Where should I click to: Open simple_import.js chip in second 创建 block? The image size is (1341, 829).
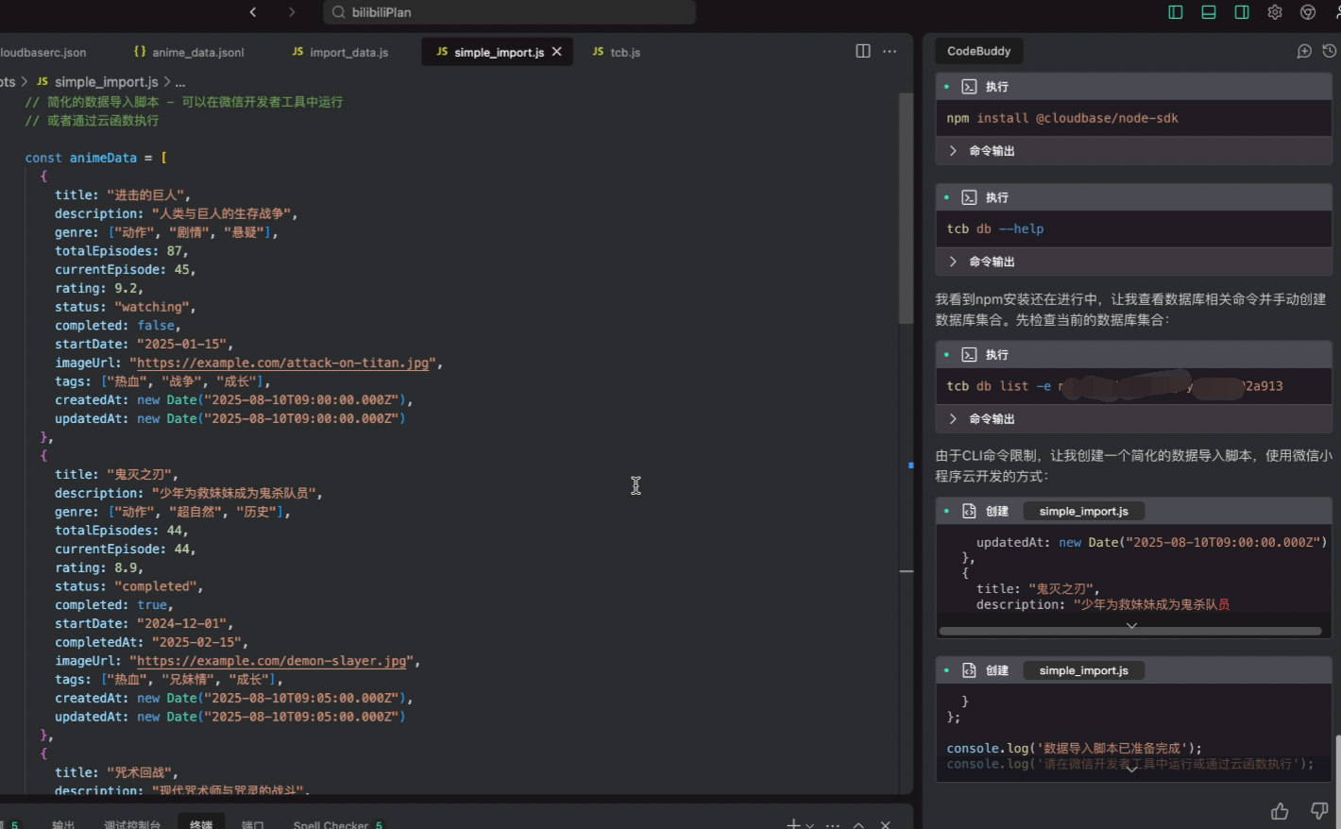(x=1083, y=670)
